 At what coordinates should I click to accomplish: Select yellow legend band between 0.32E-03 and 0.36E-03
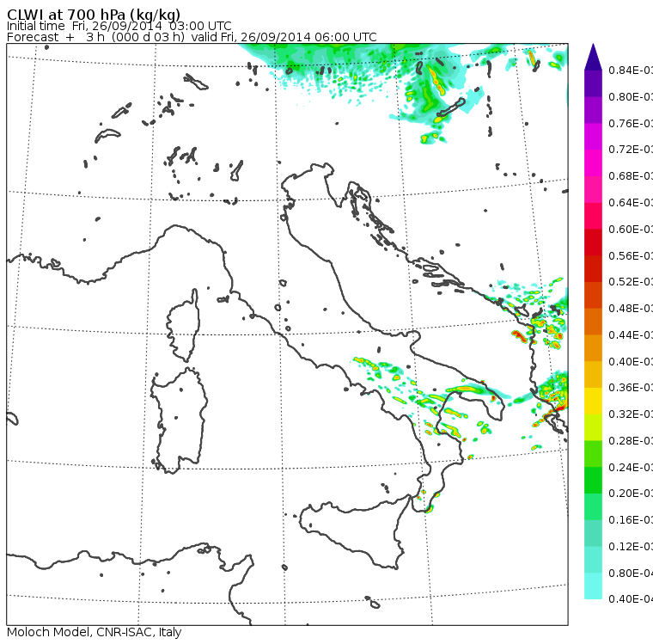point(593,401)
